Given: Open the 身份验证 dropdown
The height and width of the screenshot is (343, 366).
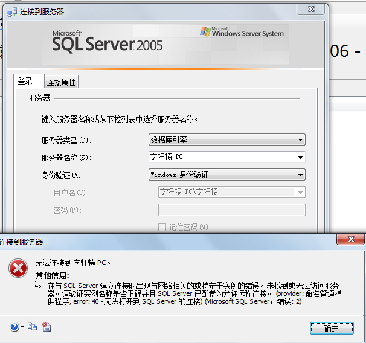Looking at the screenshot, I should 227,175.
